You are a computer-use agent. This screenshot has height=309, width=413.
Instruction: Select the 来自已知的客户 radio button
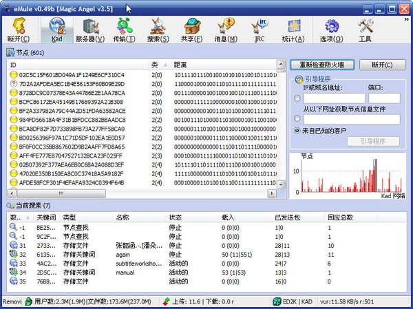tap(297, 130)
